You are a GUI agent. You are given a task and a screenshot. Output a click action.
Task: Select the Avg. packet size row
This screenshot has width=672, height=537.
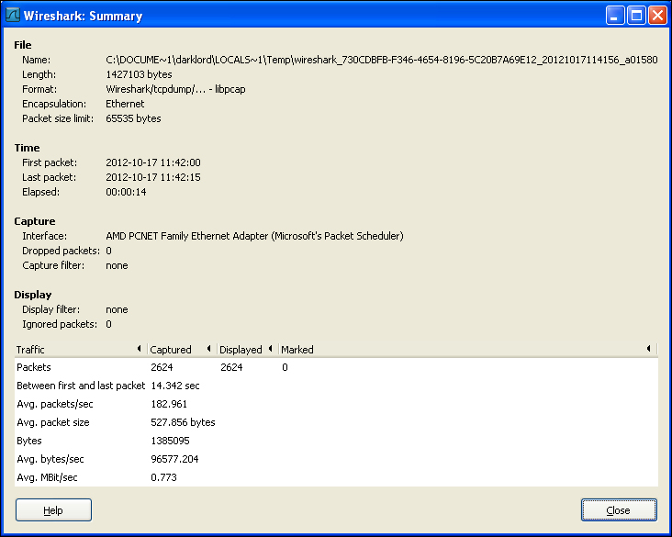[336, 422]
